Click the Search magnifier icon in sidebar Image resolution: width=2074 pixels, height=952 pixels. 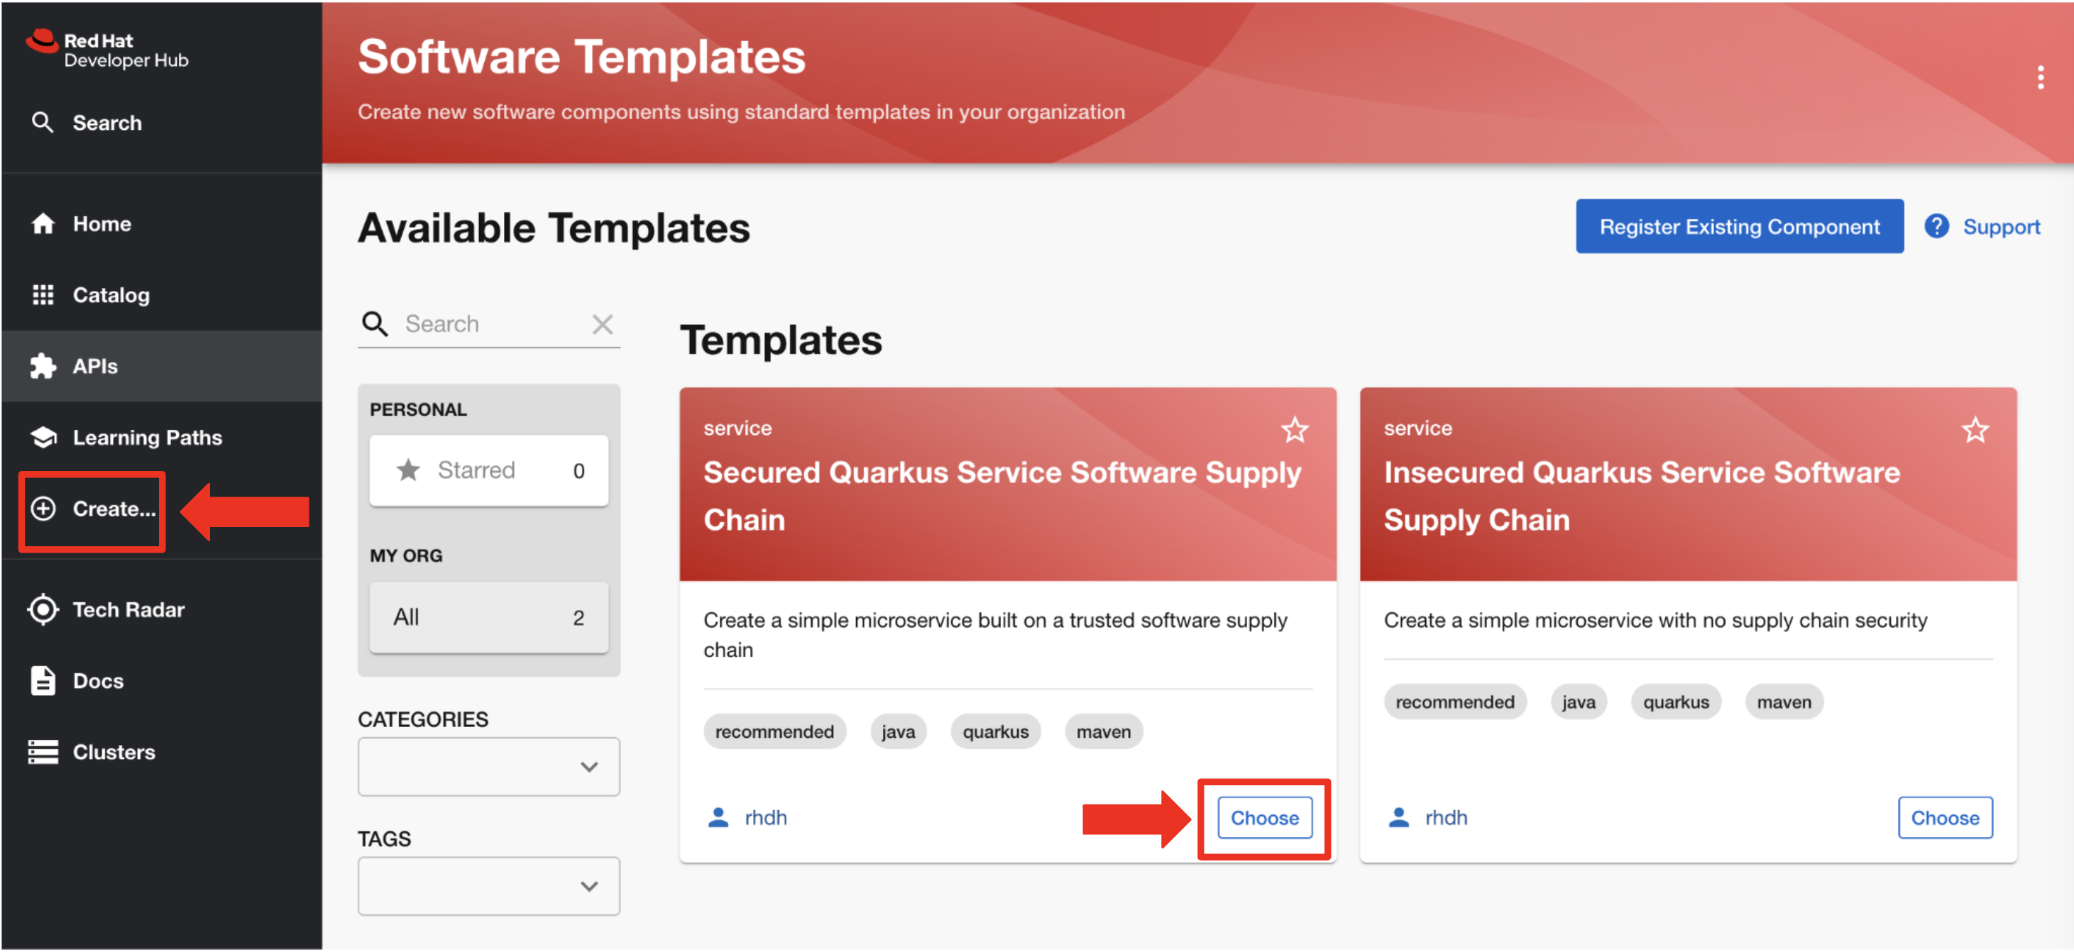point(43,122)
